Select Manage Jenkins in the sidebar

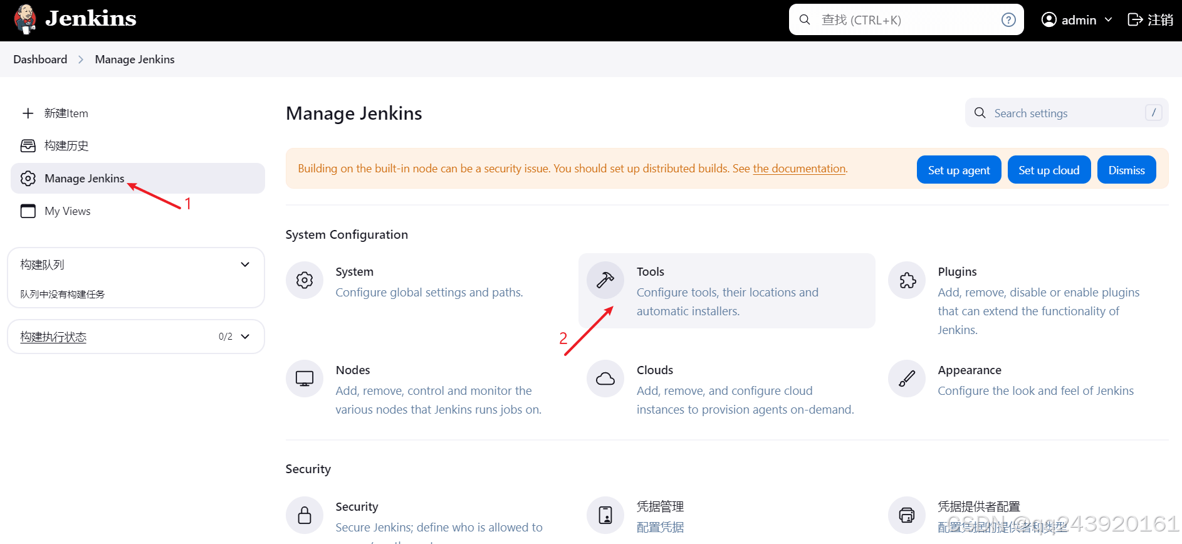pyautogui.click(x=138, y=179)
